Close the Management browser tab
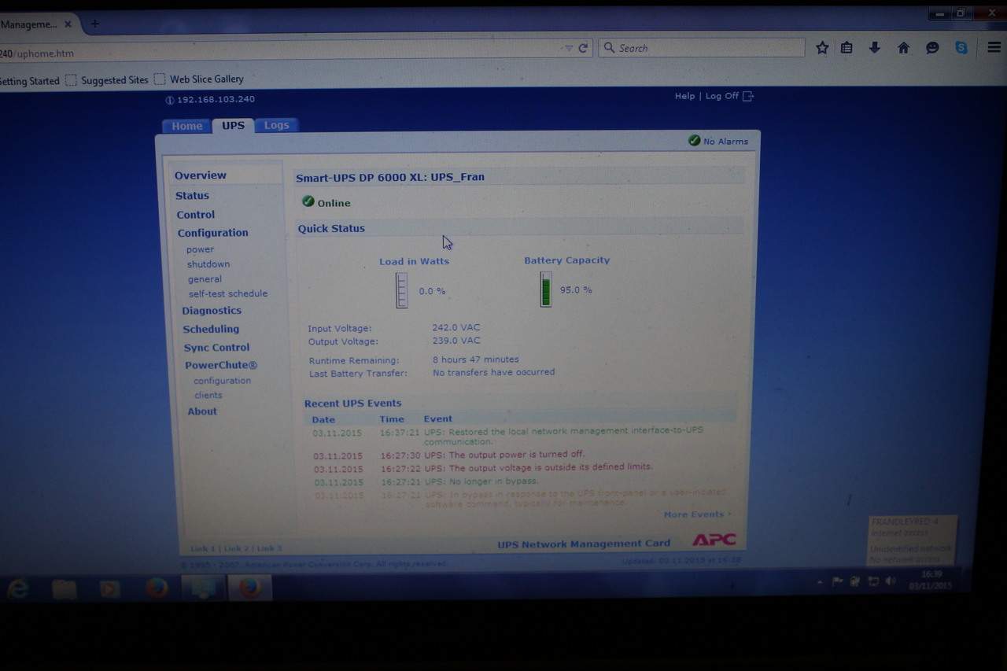 68,24
